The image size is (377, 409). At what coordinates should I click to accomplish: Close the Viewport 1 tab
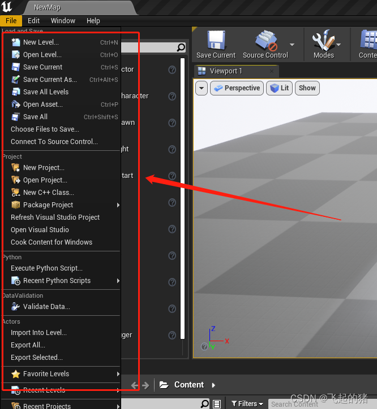[x=272, y=71]
